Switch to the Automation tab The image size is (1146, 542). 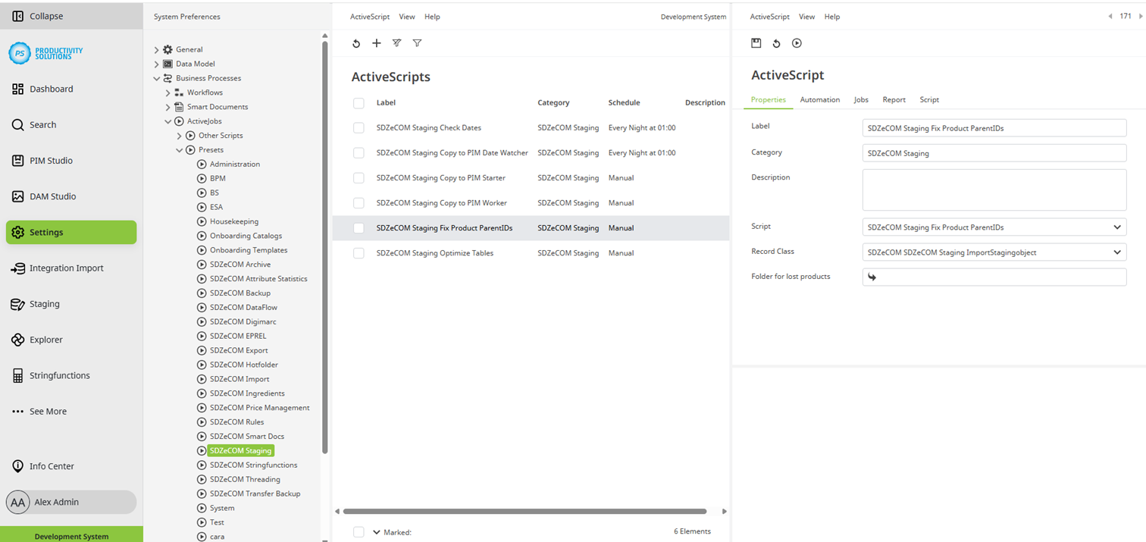tap(819, 99)
